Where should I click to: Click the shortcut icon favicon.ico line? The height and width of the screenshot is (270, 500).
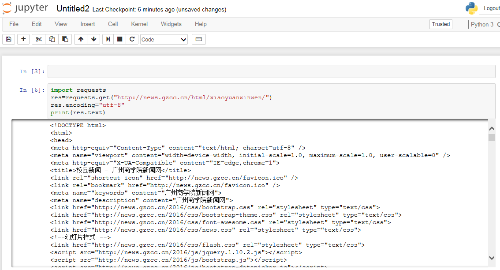(174, 178)
